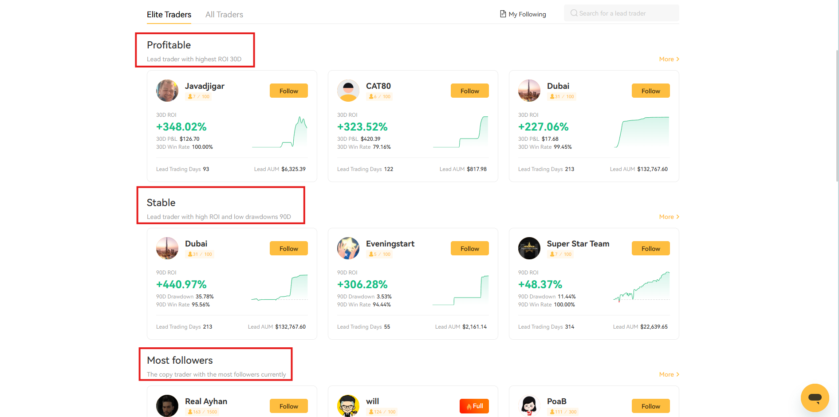This screenshot has width=839, height=417.
Task: Click the My Following link
Action: click(527, 14)
